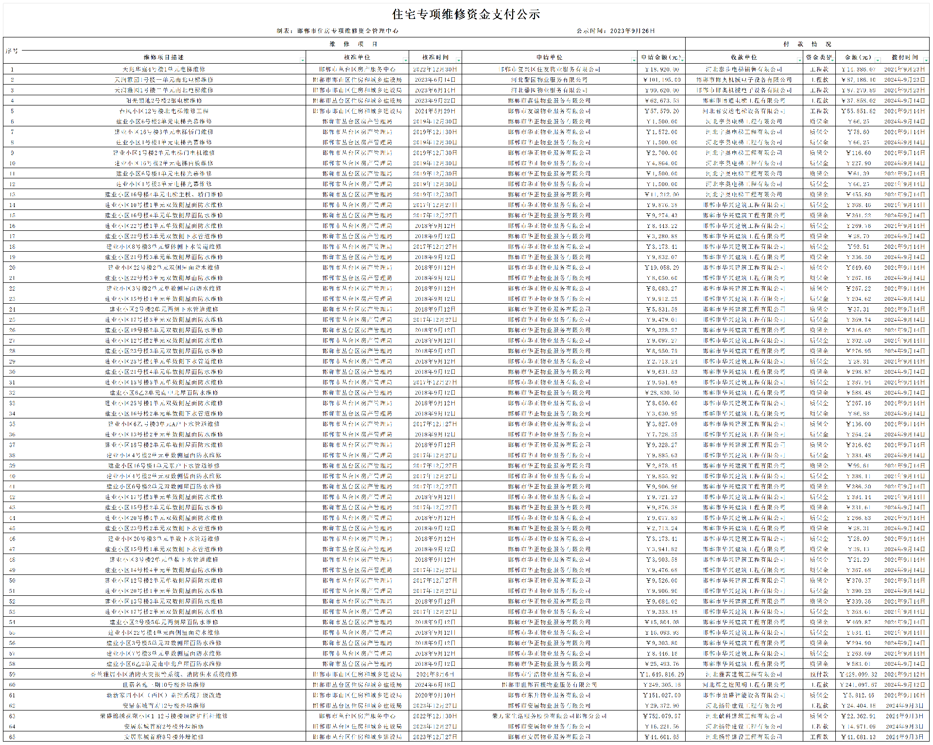Click the largest amount ¥1,649,816.29

tap(661, 675)
